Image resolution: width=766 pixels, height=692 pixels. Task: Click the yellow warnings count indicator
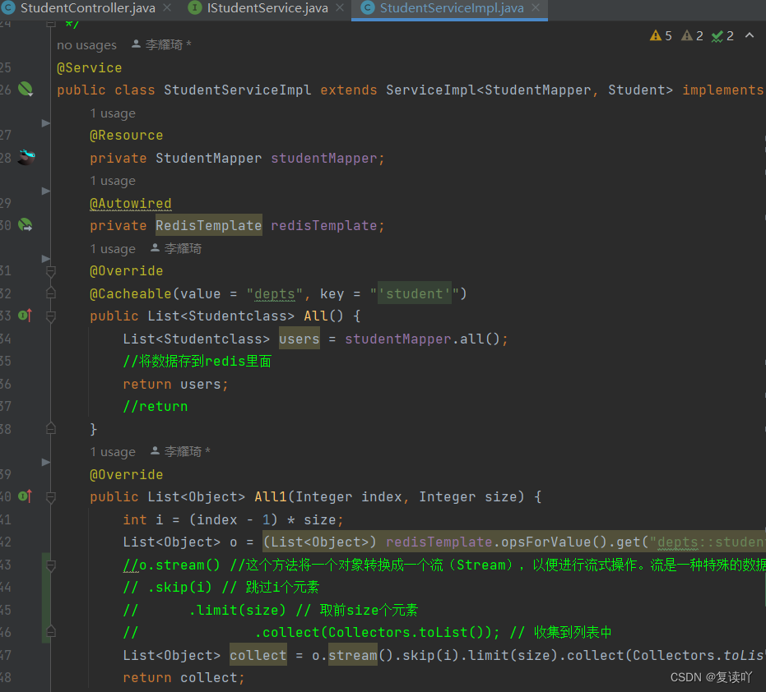click(x=661, y=35)
